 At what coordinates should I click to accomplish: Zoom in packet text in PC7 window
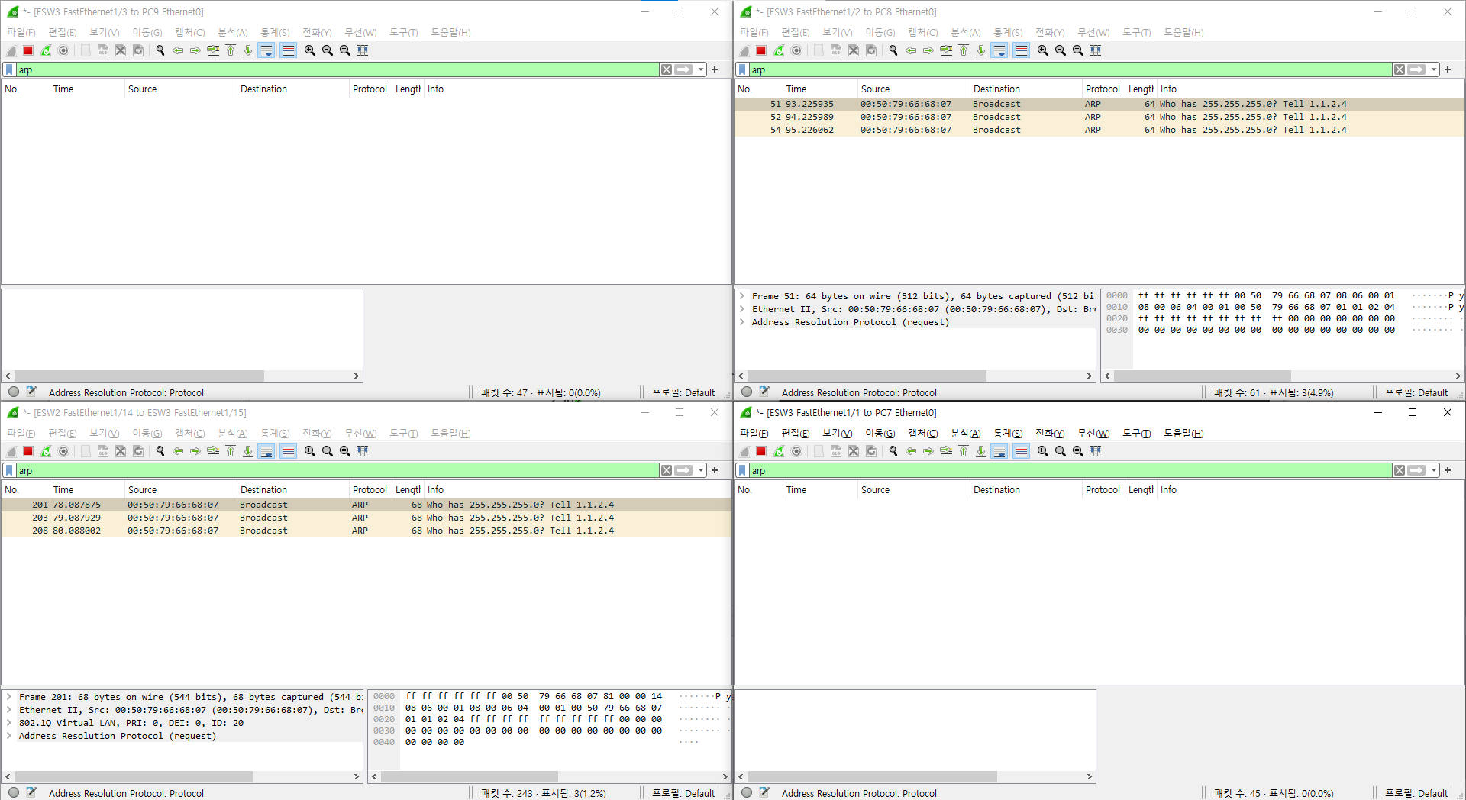1043,451
